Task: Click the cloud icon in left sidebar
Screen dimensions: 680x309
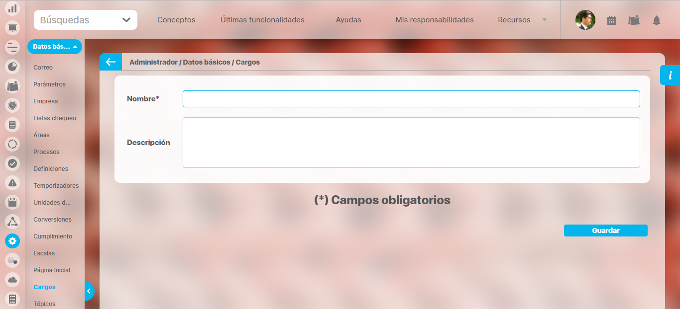Action: tap(12, 280)
